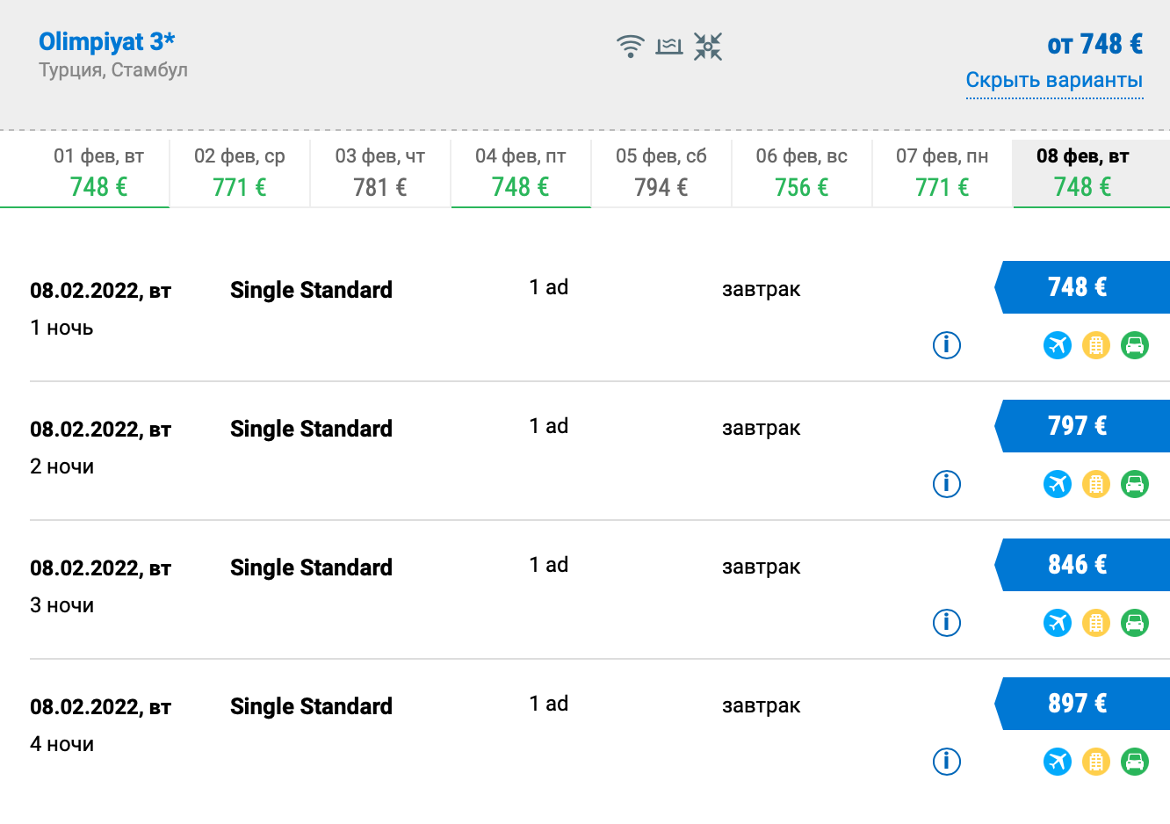Click завтрак in the 3 ночи row
The height and width of the screenshot is (824, 1170).
[x=762, y=567]
